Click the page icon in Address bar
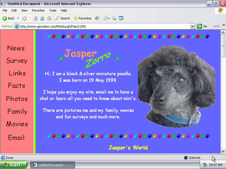The image size is (226, 169). point(17,26)
